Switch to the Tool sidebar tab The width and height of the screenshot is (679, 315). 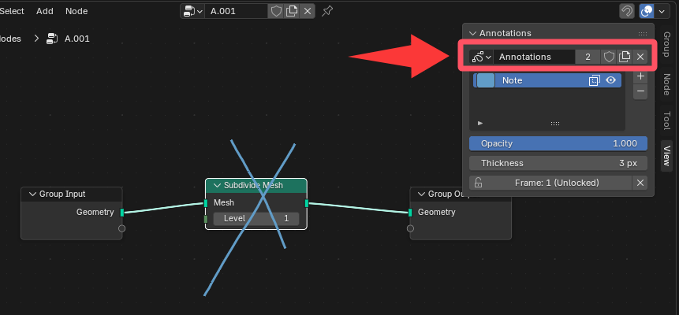tap(666, 120)
